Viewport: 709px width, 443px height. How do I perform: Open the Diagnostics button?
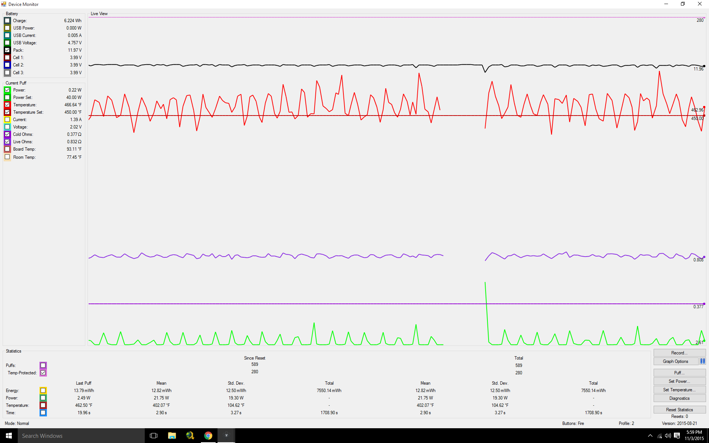point(679,398)
